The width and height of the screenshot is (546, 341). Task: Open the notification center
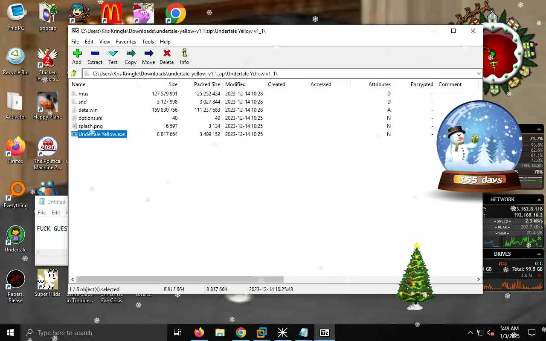[x=532, y=332]
